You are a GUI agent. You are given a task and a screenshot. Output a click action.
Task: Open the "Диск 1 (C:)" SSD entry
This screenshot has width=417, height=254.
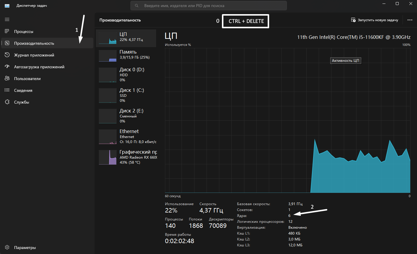pyautogui.click(x=126, y=95)
